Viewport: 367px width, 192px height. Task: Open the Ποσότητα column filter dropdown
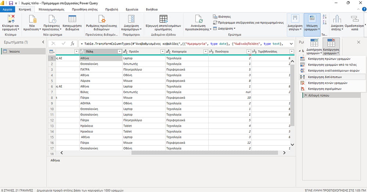249,52
